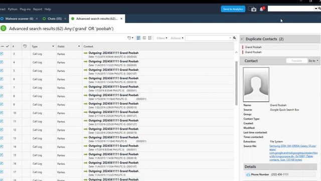
Task: Click the contact photo placeholder thumbnail
Action: [x=256, y=84]
